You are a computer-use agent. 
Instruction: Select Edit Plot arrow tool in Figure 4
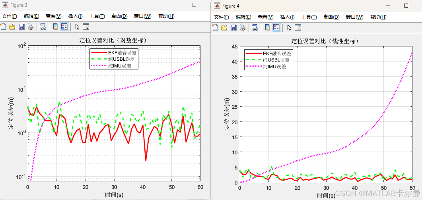tap(289, 27)
